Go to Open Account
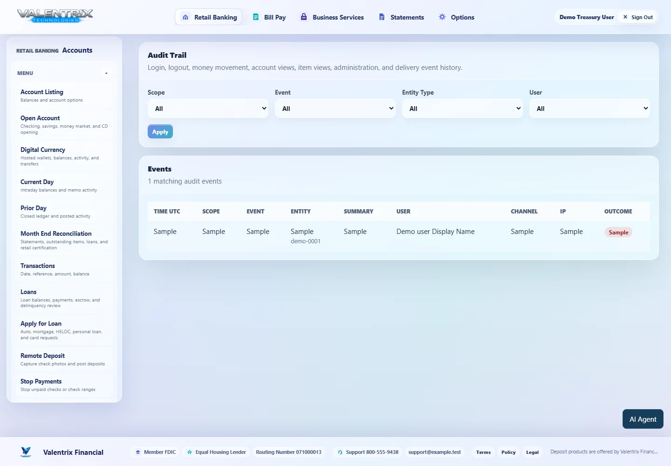671x466 pixels. (x=64, y=125)
